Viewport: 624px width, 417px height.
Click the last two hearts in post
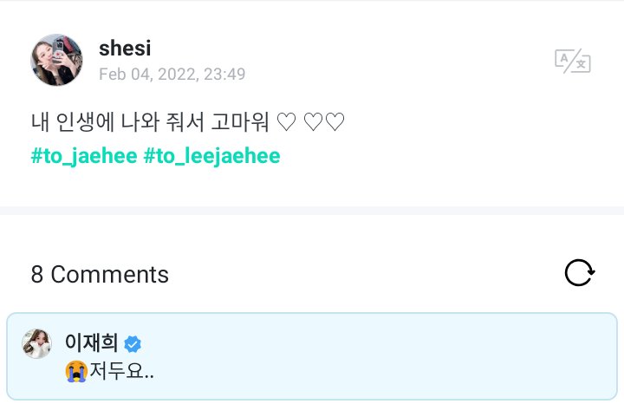coord(324,121)
